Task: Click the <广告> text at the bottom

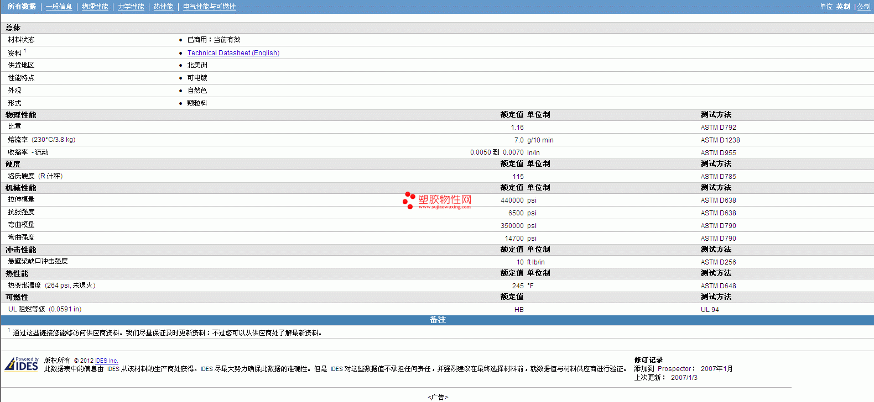Action: pos(438,397)
